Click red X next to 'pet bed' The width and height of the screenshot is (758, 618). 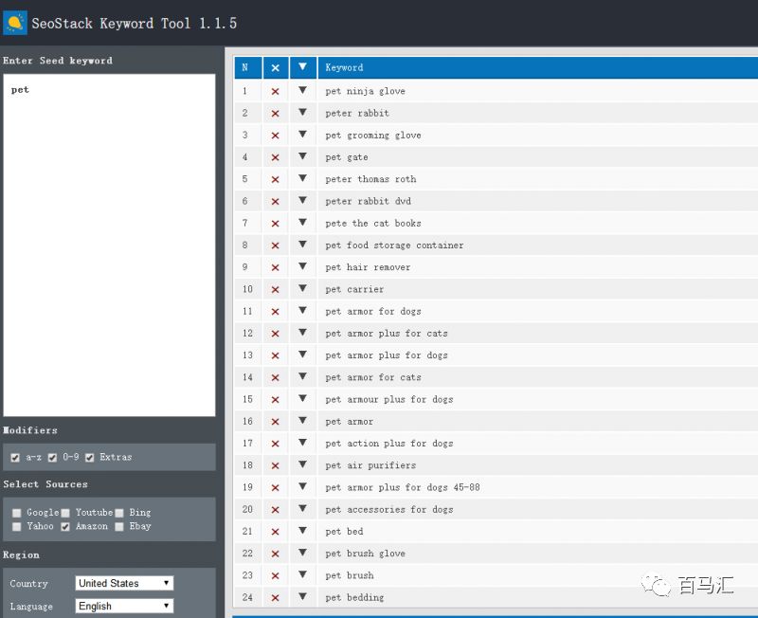click(x=275, y=532)
